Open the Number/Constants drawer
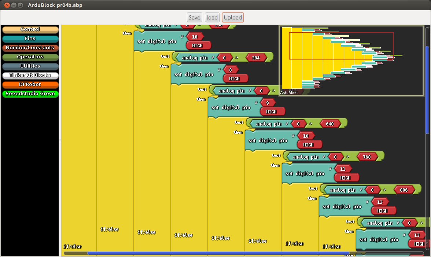431x257 pixels. point(30,48)
